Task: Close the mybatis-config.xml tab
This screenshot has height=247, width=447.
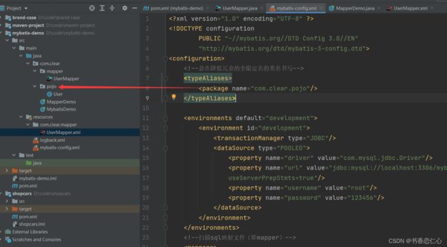Action: coord(320,8)
